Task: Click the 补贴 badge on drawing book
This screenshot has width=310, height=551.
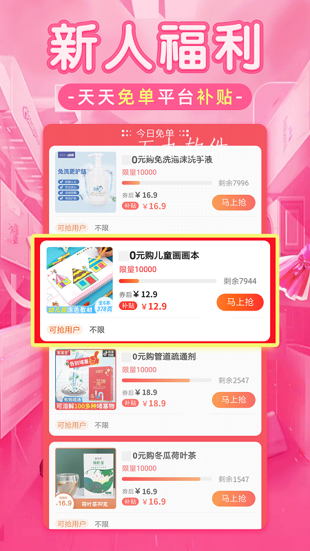Action: [128, 306]
